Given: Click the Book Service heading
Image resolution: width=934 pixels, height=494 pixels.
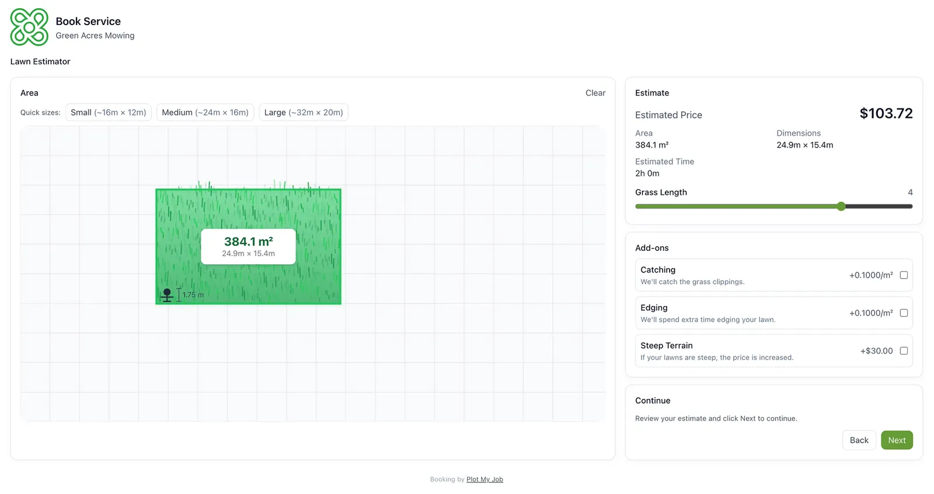Looking at the screenshot, I should pyautogui.click(x=88, y=22).
